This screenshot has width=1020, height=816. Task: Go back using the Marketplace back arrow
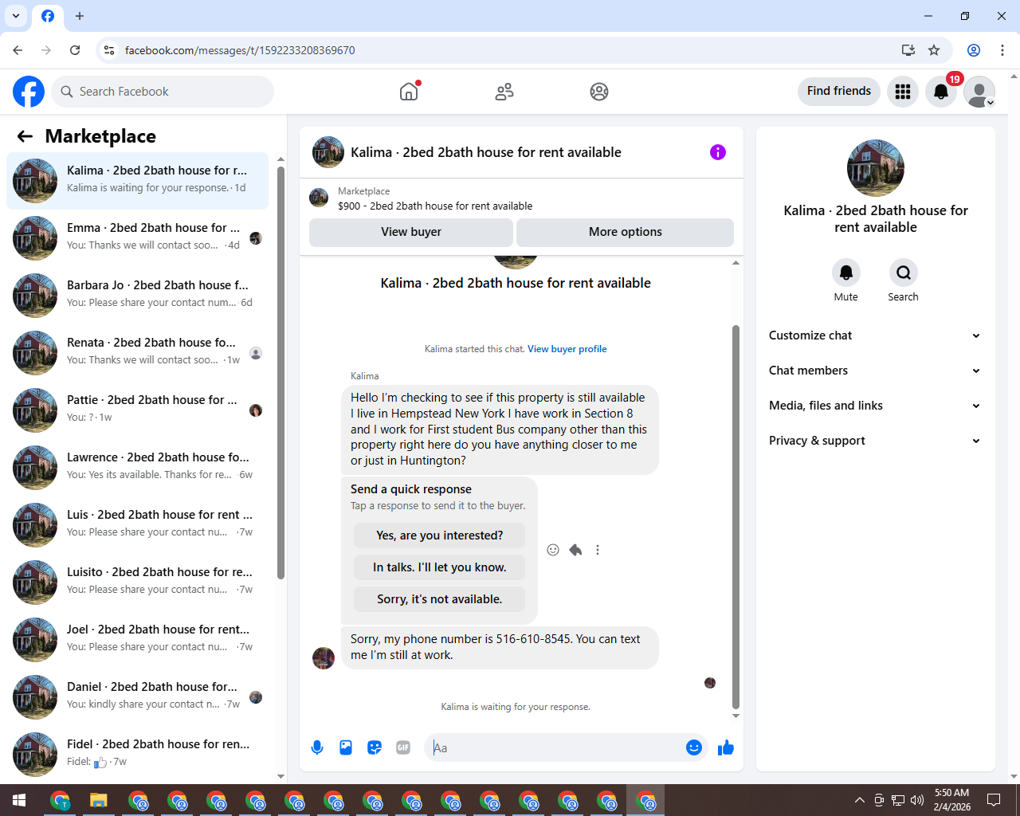click(x=25, y=136)
